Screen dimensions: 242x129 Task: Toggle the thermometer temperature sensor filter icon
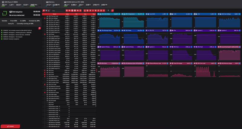click(x=85, y=11)
